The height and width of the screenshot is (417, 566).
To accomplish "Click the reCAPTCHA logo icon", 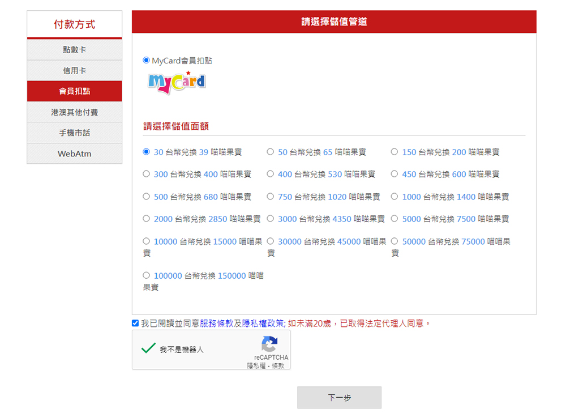I will (x=269, y=344).
